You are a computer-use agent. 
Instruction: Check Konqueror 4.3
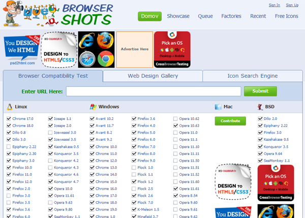[x=50, y=168]
